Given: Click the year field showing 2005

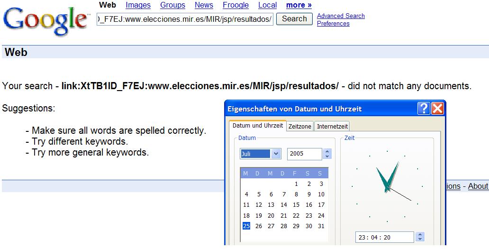Looking at the screenshot, I should [x=304, y=154].
